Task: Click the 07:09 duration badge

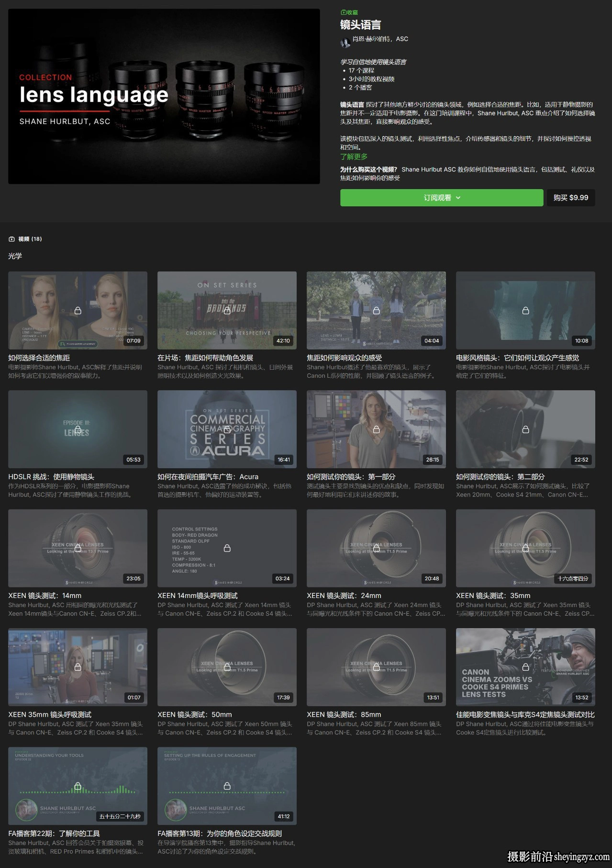Action: (134, 341)
